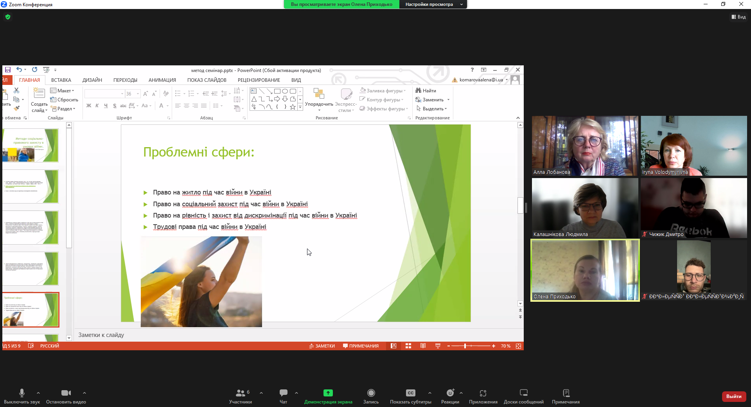Screen dimensions: 751x407
Task: Open the font size 36 dropdown
Action: [x=138, y=94]
